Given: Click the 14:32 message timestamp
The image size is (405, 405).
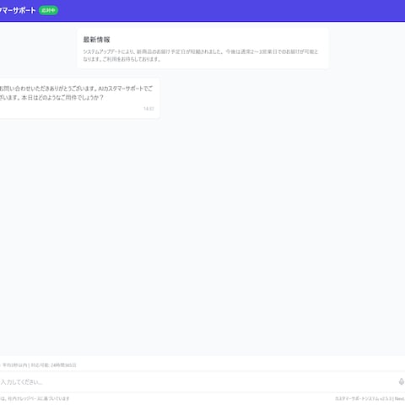Looking at the screenshot, I should pos(148,109).
